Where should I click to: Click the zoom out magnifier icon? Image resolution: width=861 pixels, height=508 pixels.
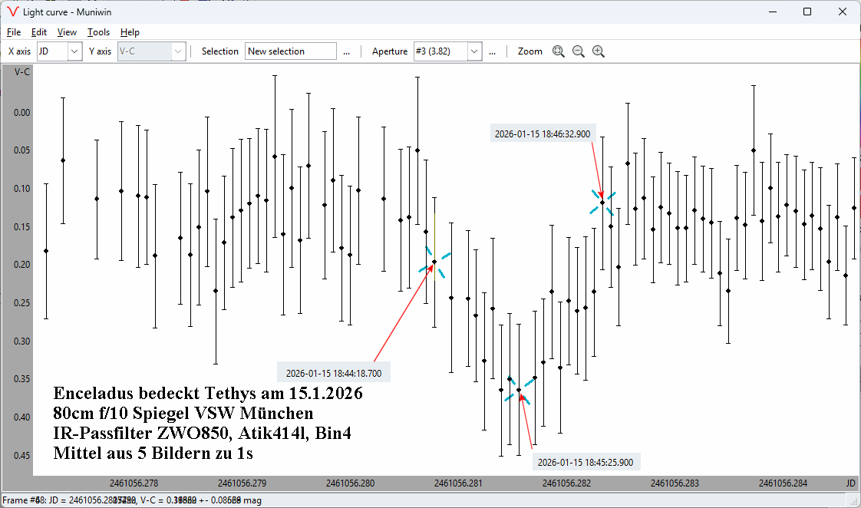pos(578,51)
